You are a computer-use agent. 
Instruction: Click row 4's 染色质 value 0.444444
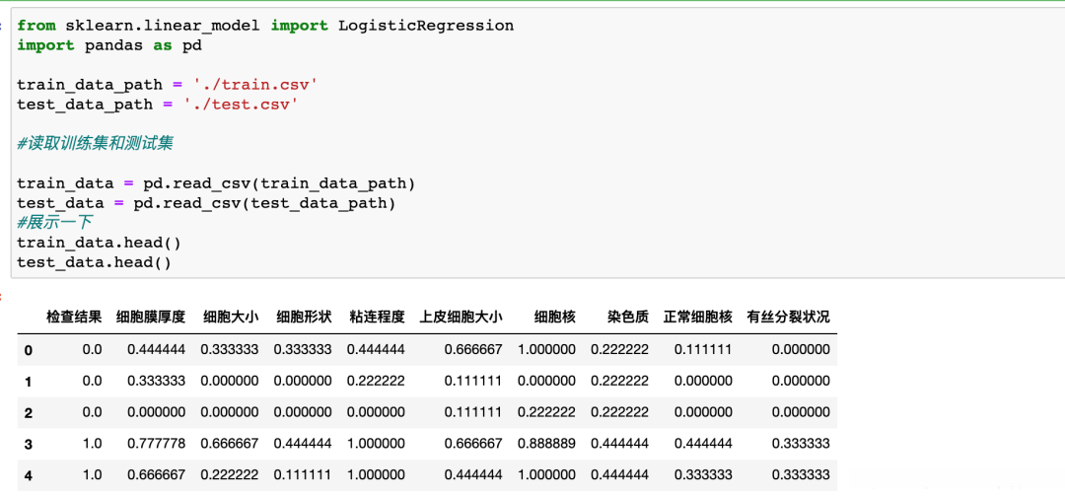[x=619, y=474]
